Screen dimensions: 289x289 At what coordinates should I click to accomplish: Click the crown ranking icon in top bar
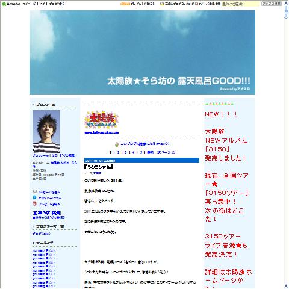(x=162, y=4)
